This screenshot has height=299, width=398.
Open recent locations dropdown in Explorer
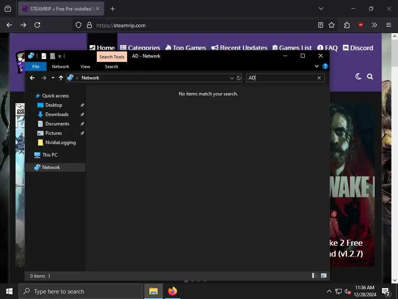[53, 78]
